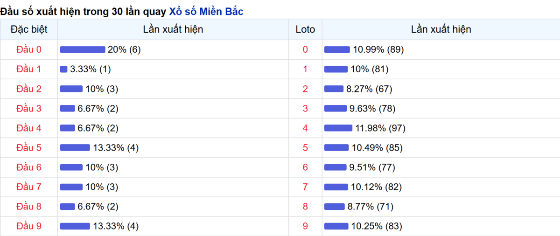Select the Đặc biệt column header
Screen dimensions: 560x236
click(x=29, y=29)
